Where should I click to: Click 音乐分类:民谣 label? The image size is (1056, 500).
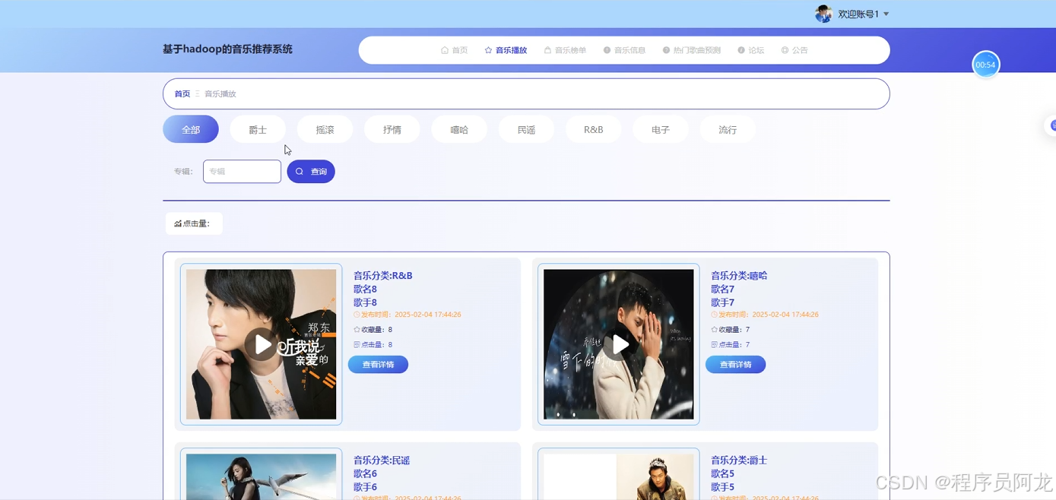382,460
